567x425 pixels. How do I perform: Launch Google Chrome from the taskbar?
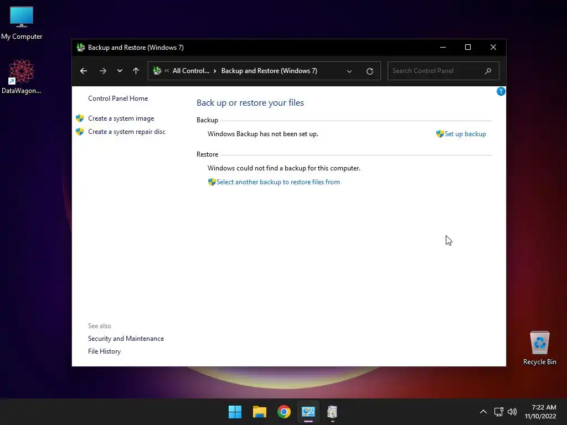pos(284,412)
